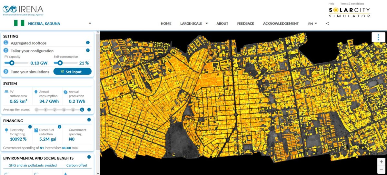Show info for Environmental and Social Benefits

pos(89,157)
